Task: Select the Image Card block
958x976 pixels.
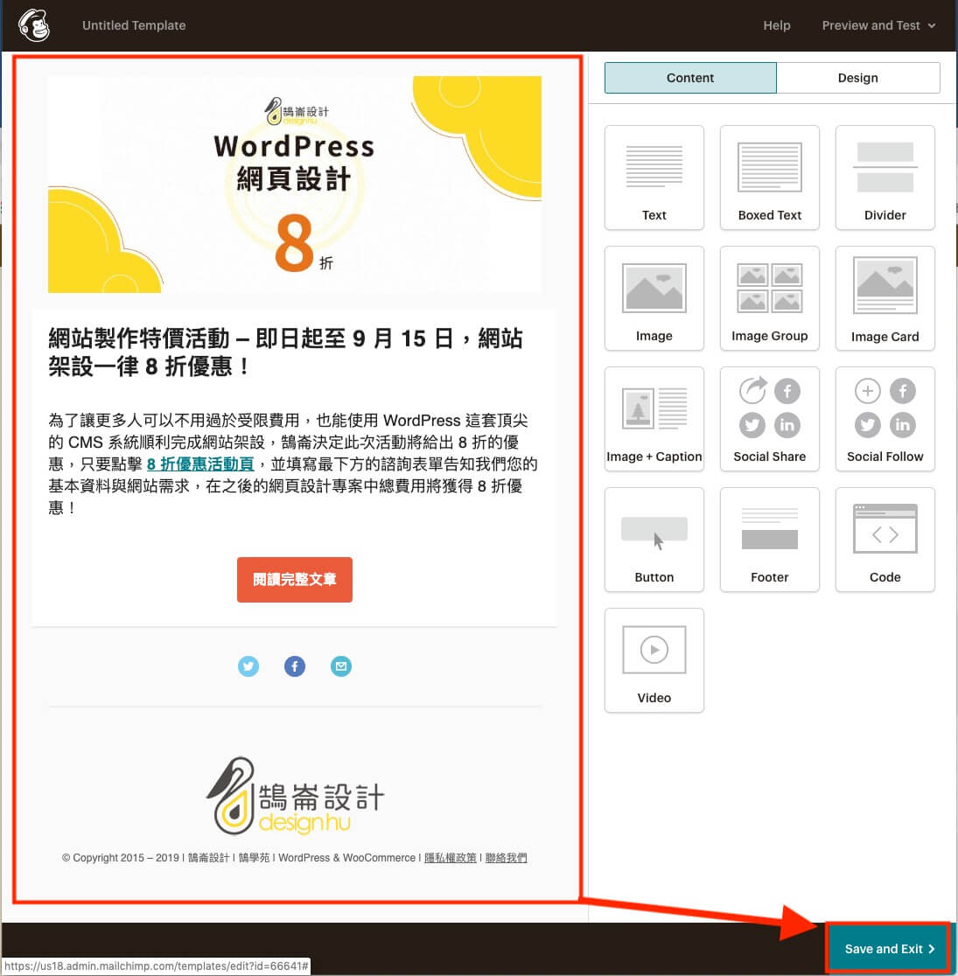Action: pos(885,299)
